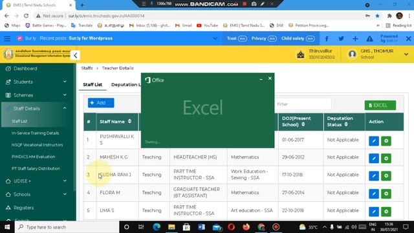
Task: Click Staffs in the breadcrumb
Action: 87,68
